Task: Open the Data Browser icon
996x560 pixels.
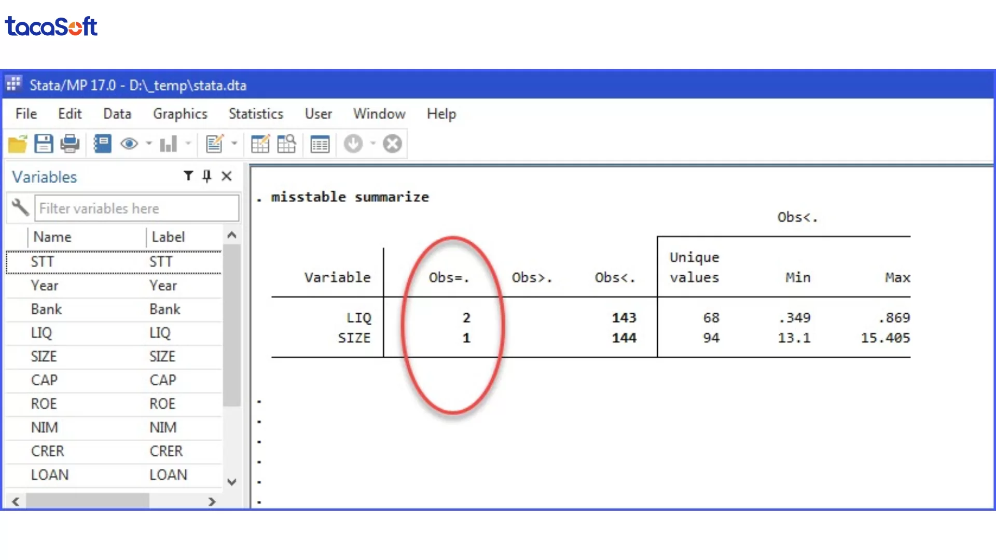Action: tap(286, 144)
